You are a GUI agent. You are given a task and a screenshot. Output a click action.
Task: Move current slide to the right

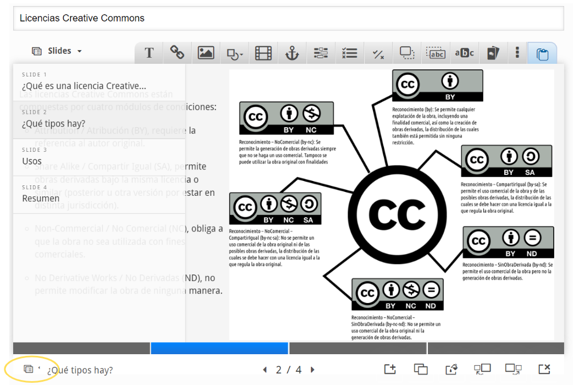[514, 369]
